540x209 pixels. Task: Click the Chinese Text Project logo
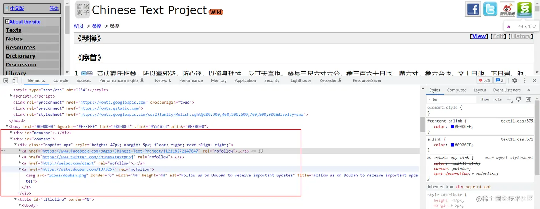click(82, 9)
